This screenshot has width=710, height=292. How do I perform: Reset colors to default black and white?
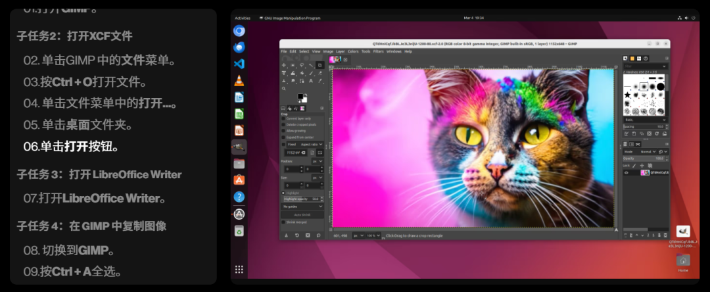coord(299,101)
